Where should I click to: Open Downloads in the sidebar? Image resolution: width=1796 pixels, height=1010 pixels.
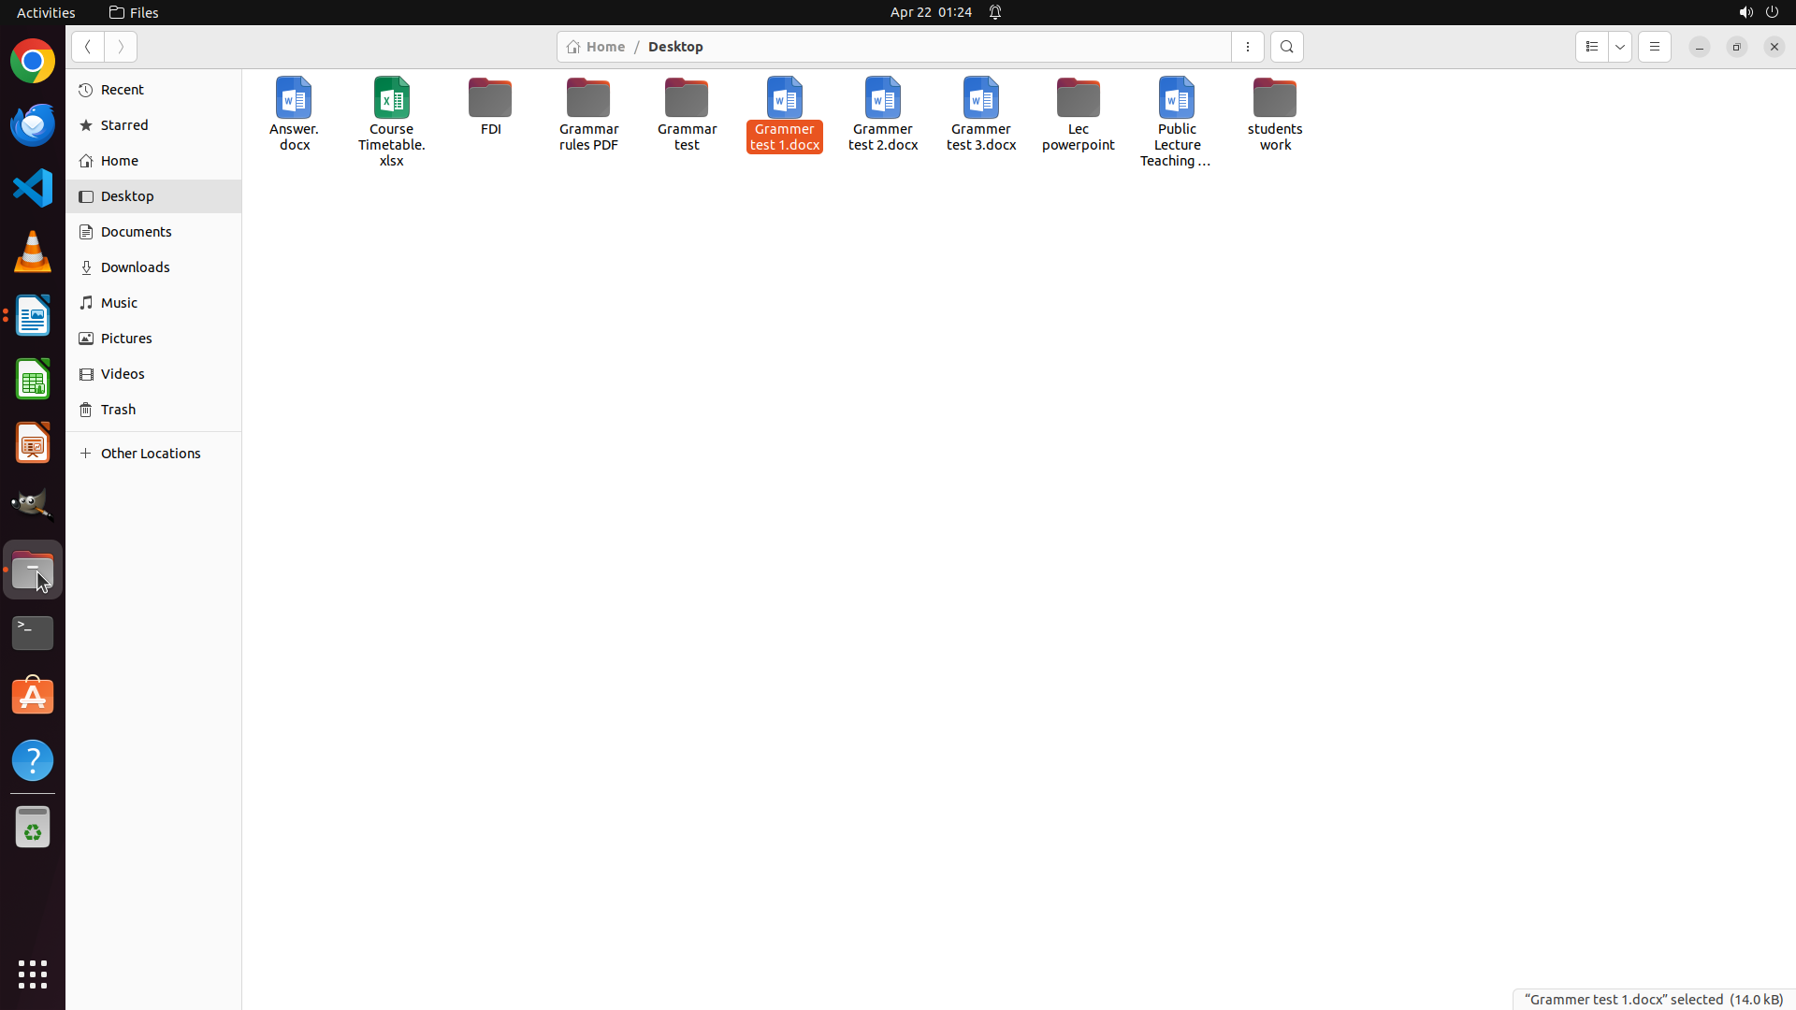coord(135,267)
